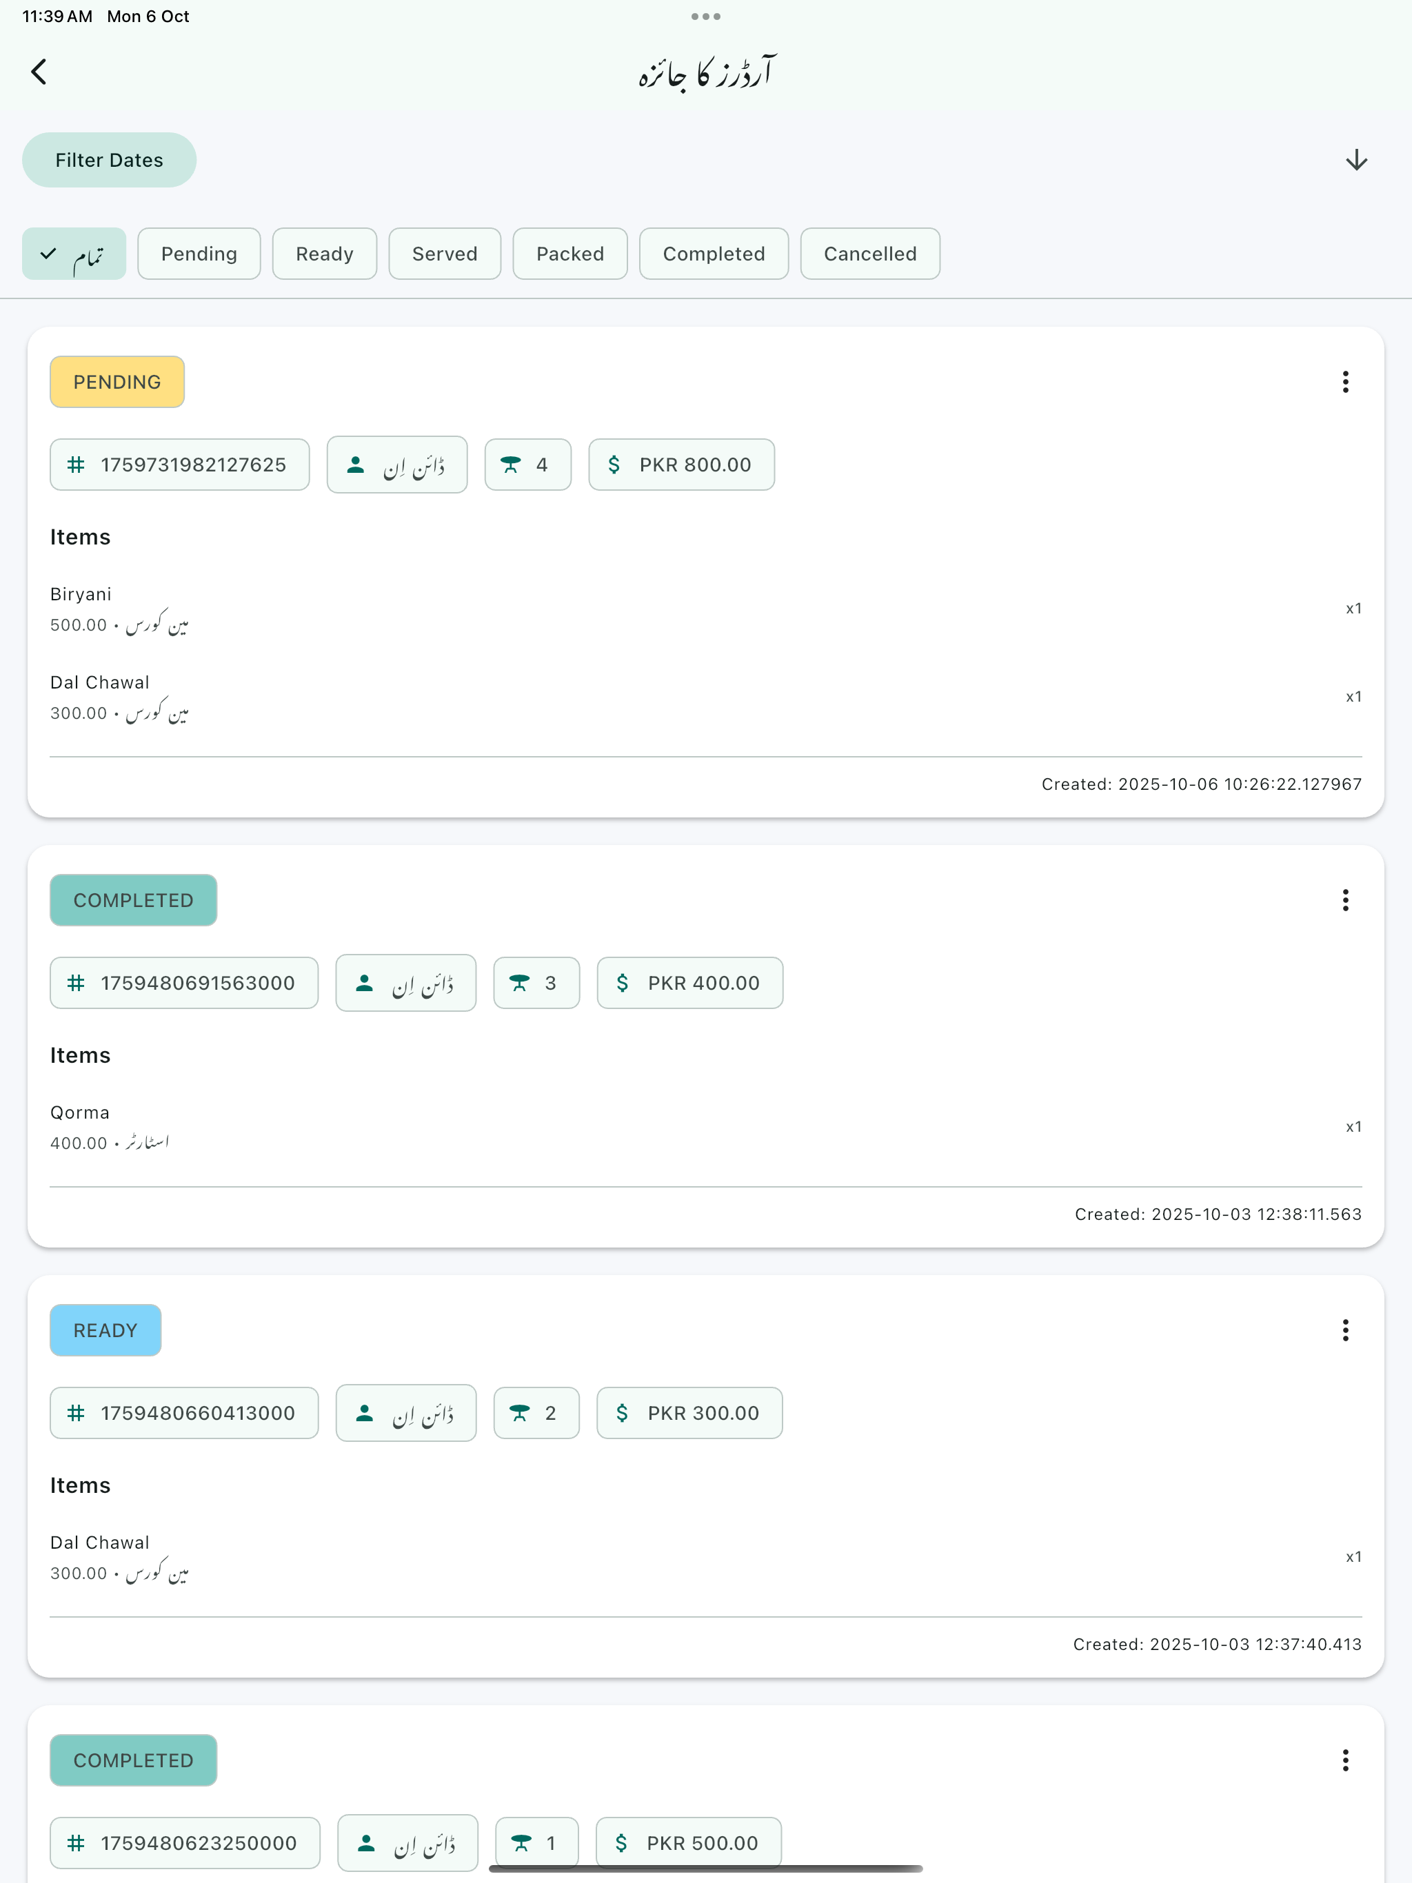The height and width of the screenshot is (1883, 1412).
Task: Click the 11:39 AM status bar clock
Action: (x=57, y=16)
